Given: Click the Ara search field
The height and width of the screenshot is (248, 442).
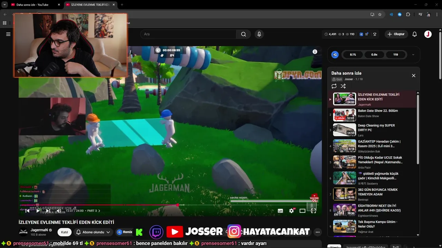Looking at the screenshot, I should tap(188, 34).
